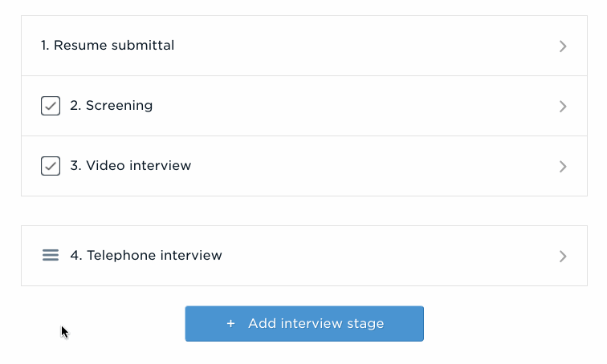This screenshot has width=607, height=364.
Task: Click the checkmark icon next to Screening
Action: pos(51,106)
